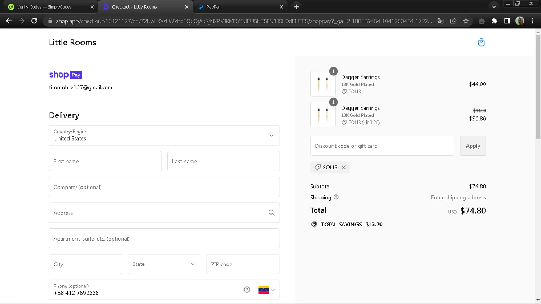Click the page vertical scrollbar
541x304 pixels.
tap(538, 87)
